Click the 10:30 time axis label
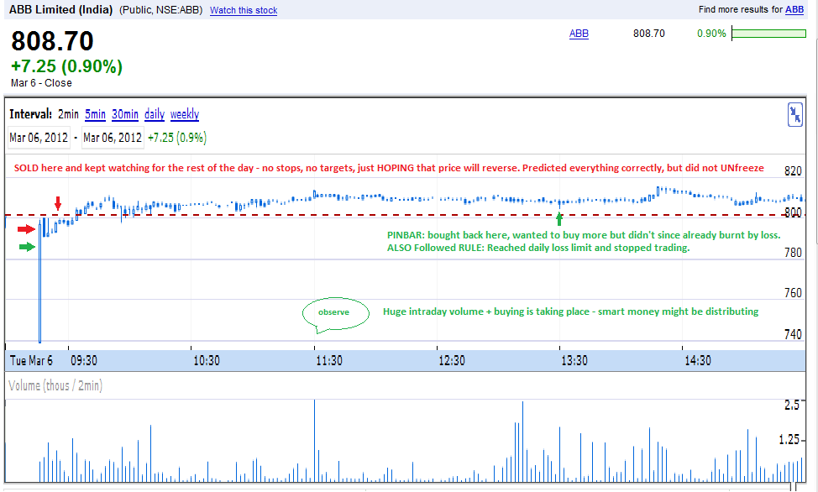The width and height of the screenshot is (818, 492). click(207, 360)
